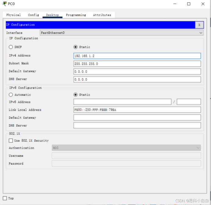Click the IPv4 DNS Server field
The height and width of the screenshot is (205, 211).
coord(137,79)
